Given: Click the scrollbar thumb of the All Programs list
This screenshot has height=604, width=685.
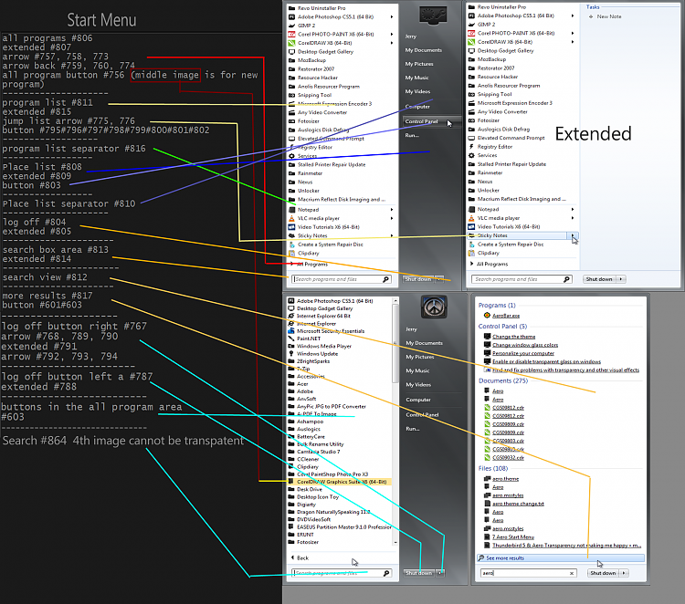Looking at the screenshot, I should click(x=395, y=343).
